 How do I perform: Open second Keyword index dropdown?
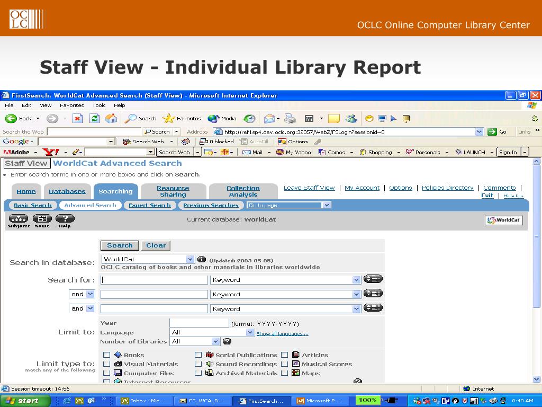click(x=285, y=294)
